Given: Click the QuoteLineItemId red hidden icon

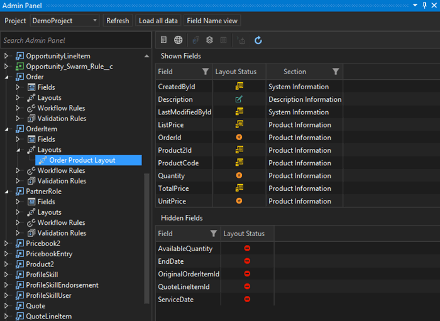Looking at the screenshot, I should [x=247, y=286].
